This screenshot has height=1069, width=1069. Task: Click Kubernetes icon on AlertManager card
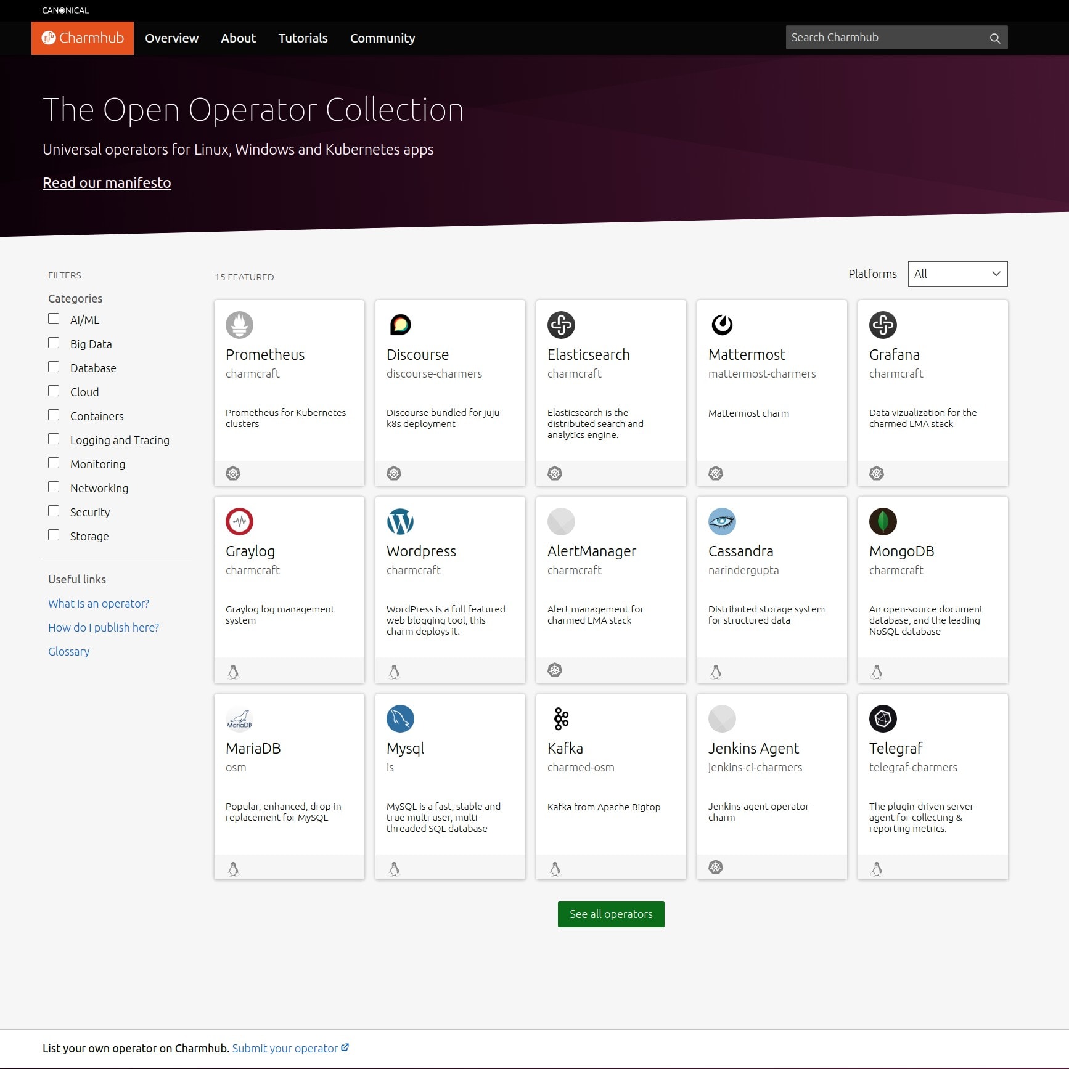click(x=555, y=670)
